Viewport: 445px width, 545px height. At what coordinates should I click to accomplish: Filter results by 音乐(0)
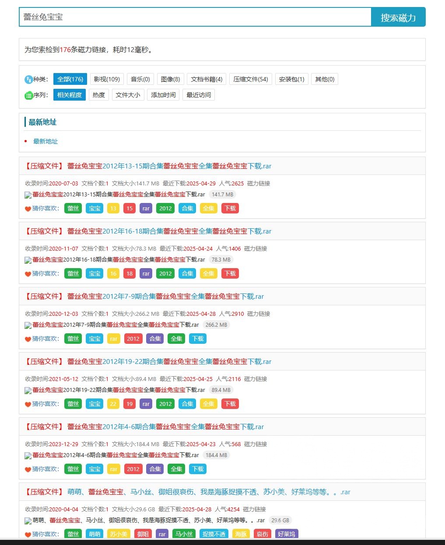coord(140,79)
